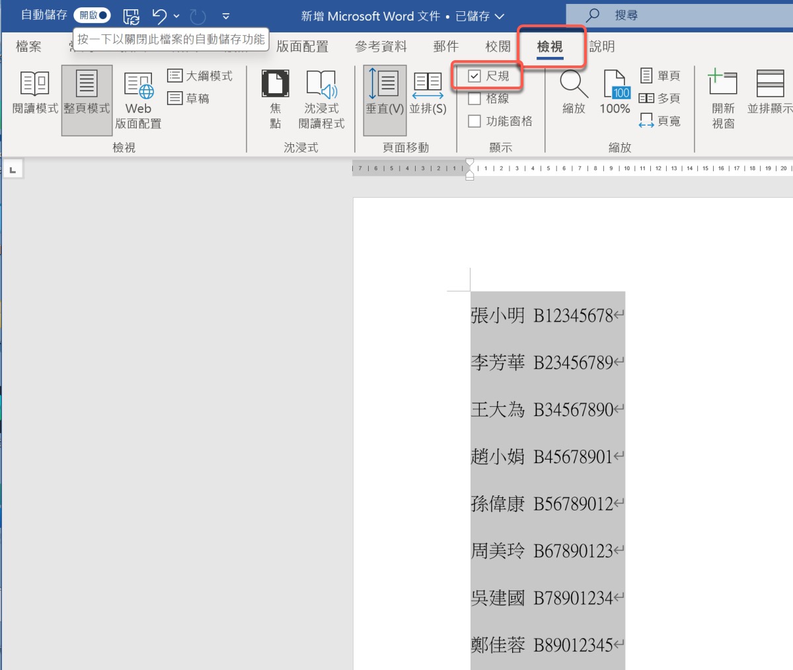
Task: Choose Multiple Pages (多頁) zoom
Action: 660,99
